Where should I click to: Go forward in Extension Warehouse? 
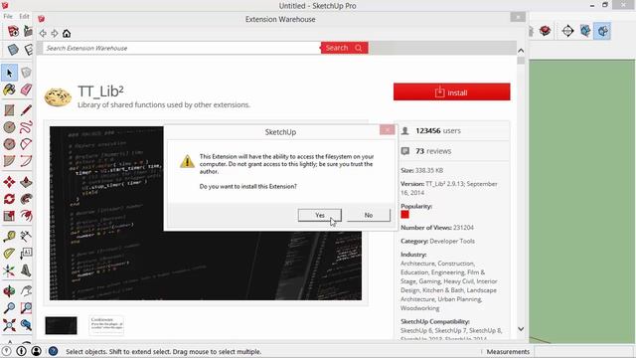pos(55,33)
